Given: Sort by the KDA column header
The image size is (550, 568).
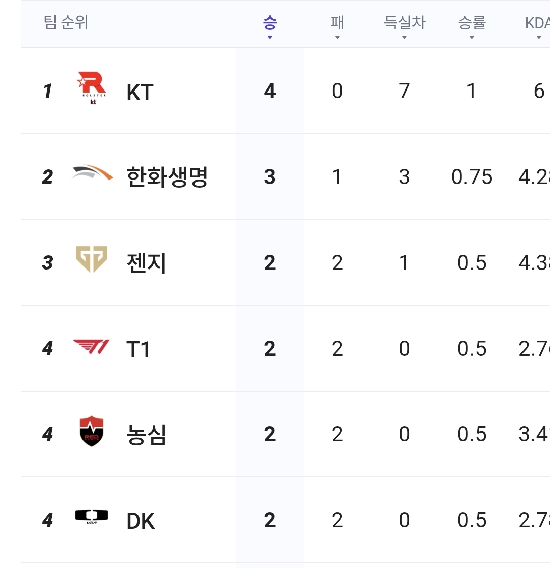Looking at the screenshot, I should coord(537,24).
